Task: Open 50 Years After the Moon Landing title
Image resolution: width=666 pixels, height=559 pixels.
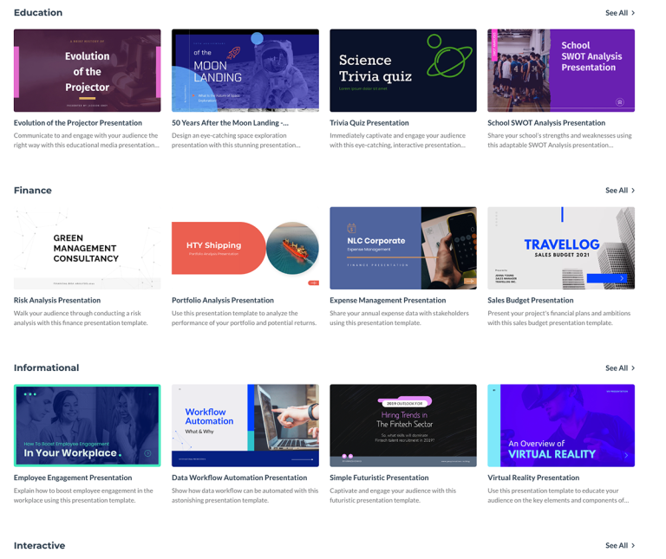Action: (x=230, y=123)
